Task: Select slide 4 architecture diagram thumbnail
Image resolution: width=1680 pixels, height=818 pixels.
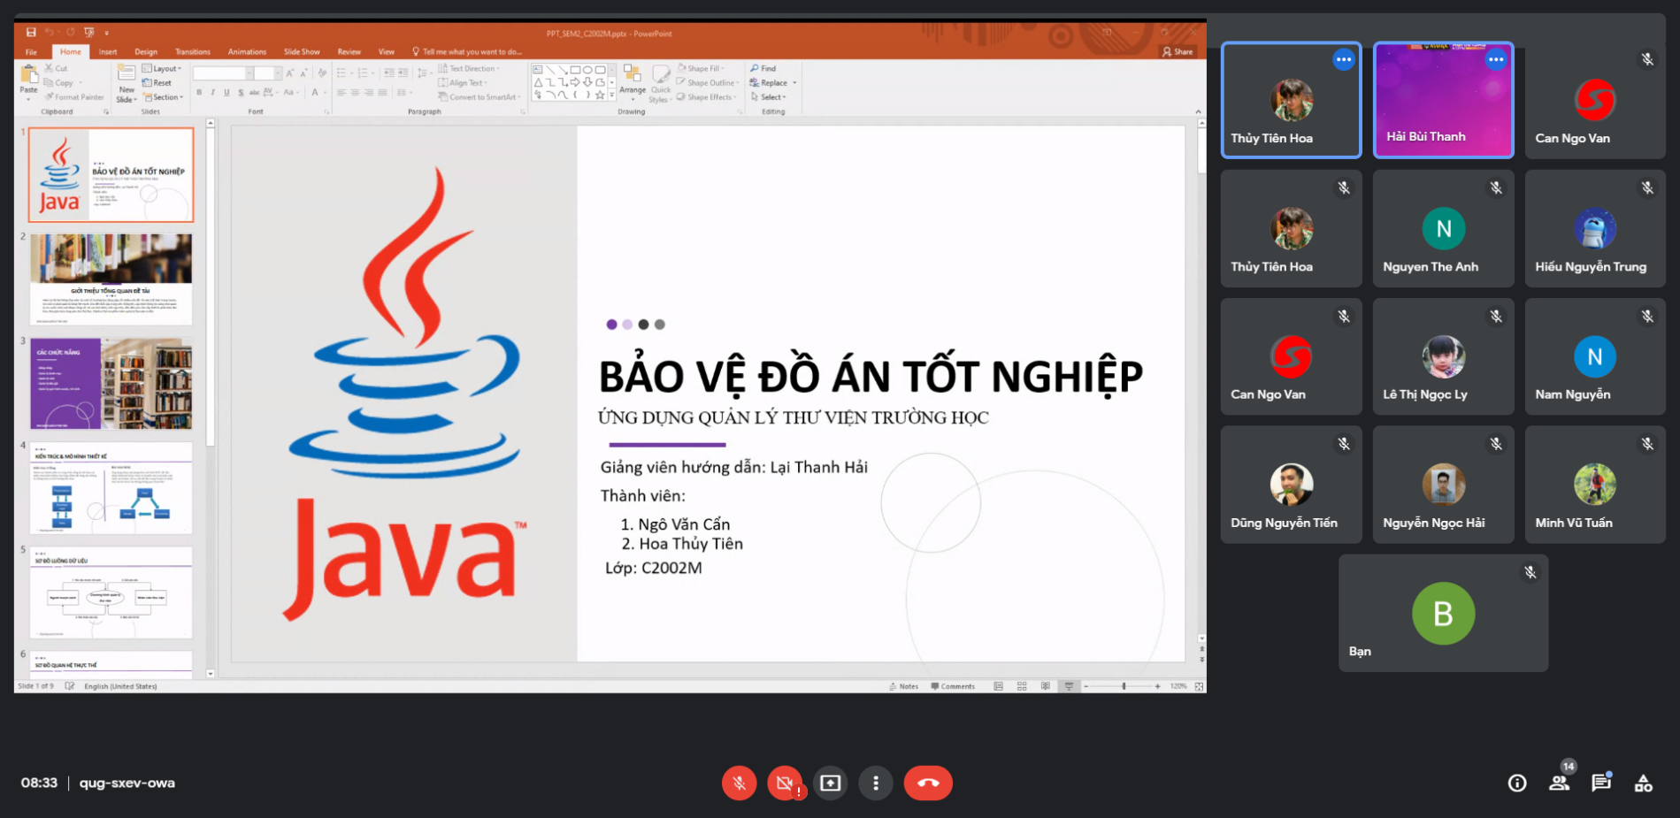Action: click(111, 488)
